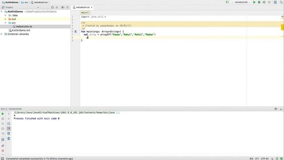Select the .idea folder row

pos(35,15)
